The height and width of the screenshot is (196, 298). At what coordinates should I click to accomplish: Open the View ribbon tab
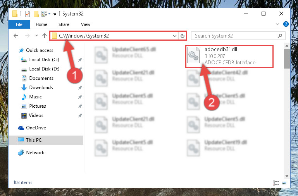coord(86,24)
